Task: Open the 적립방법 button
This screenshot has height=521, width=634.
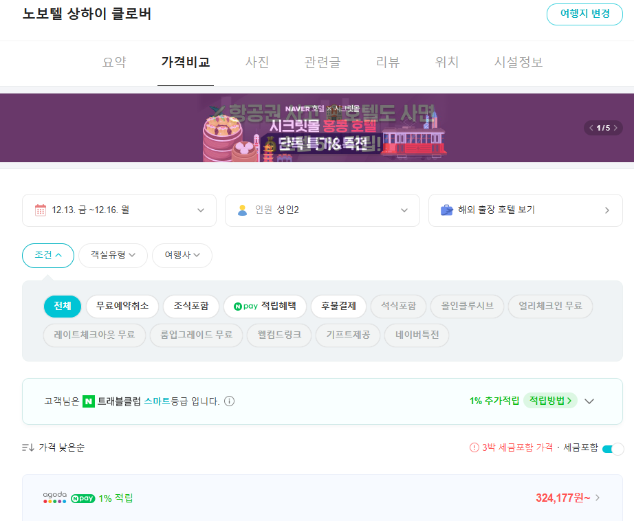Action: tap(550, 401)
